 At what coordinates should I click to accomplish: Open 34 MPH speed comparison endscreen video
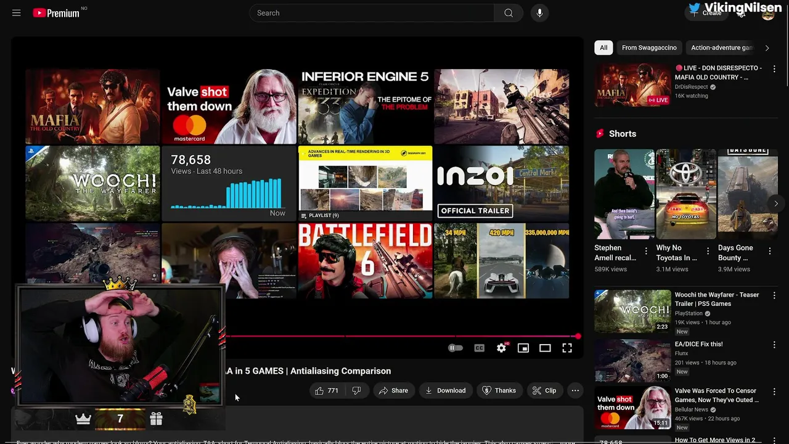pos(501,260)
